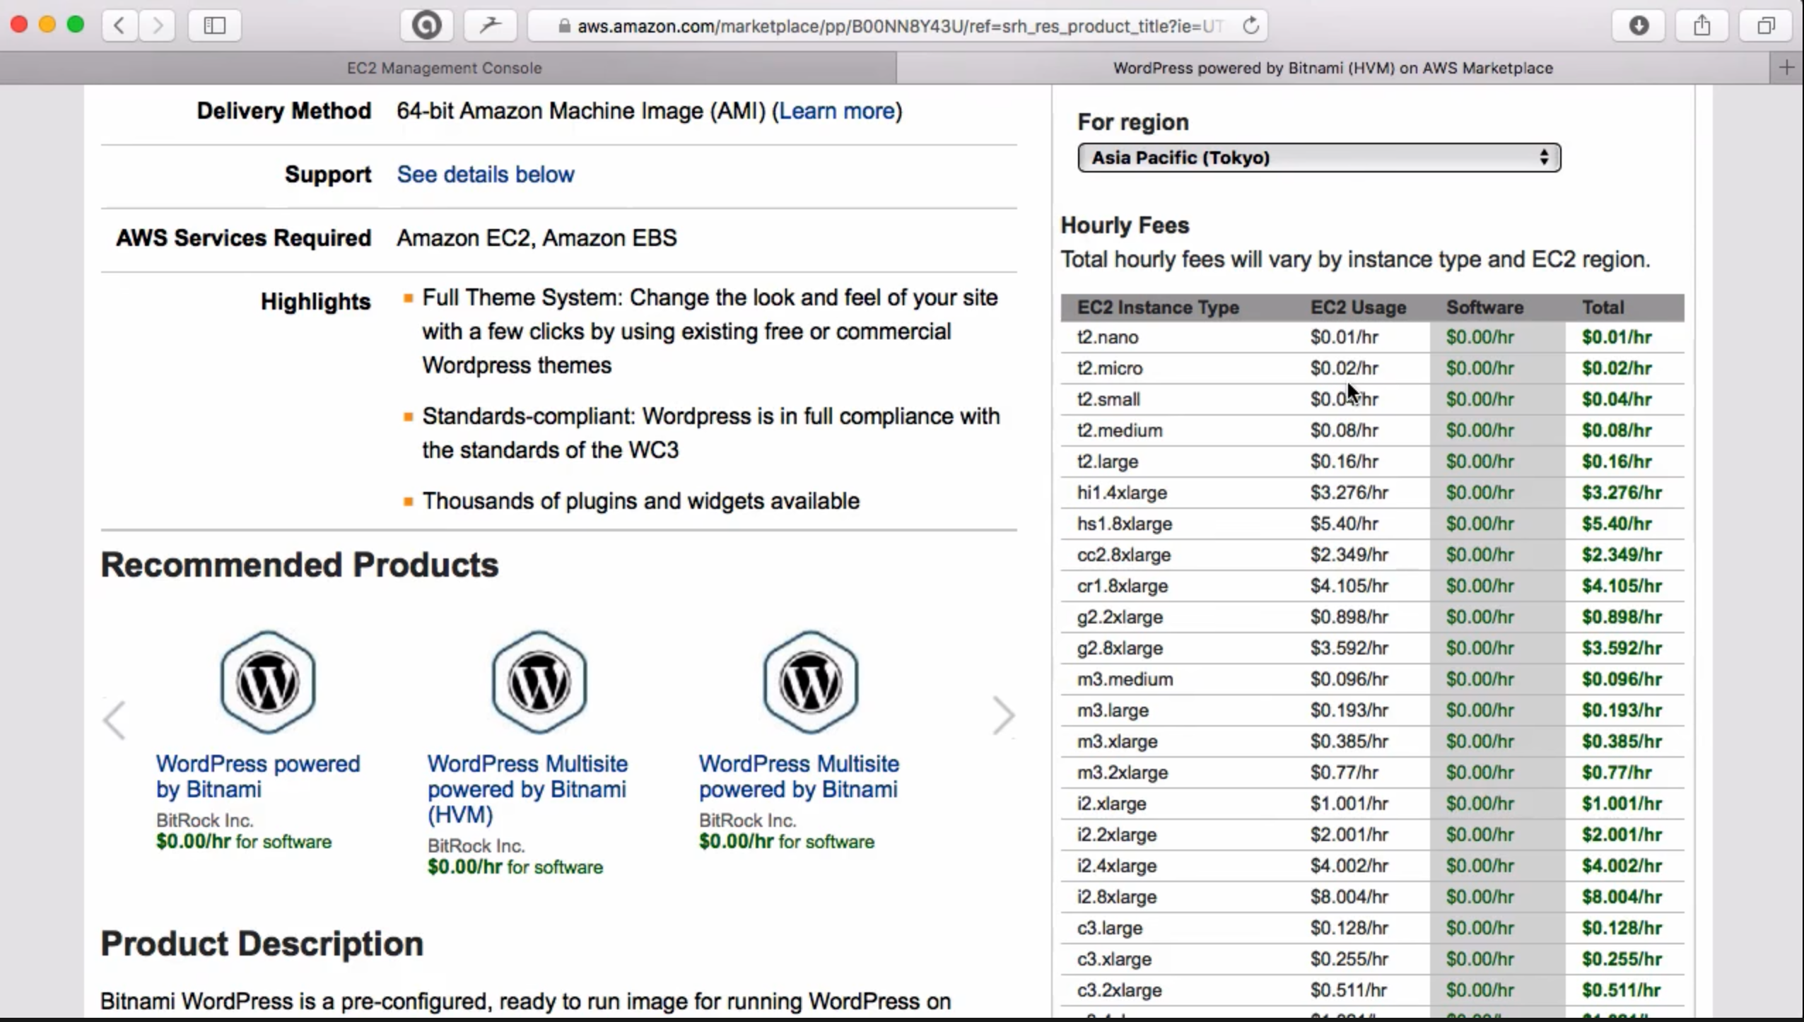This screenshot has width=1804, height=1022.
Task: Click the plus icon for new tab
Action: [x=1786, y=68]
